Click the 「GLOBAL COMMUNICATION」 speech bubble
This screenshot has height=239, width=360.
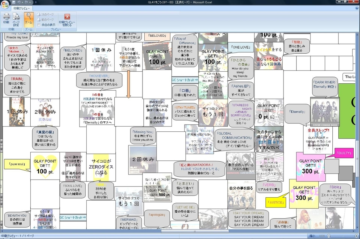click(x=234, y=139)
